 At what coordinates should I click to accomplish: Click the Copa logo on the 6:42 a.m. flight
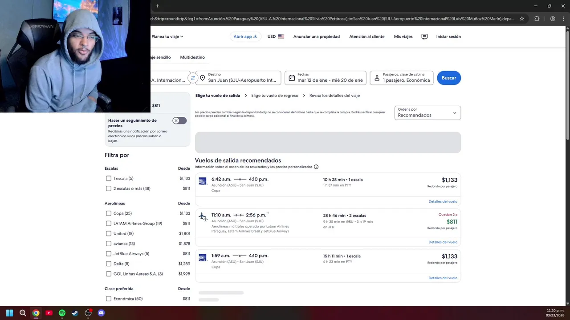click(203, 181)
